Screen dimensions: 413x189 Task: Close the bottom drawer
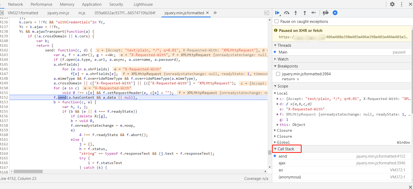[x=410, y=187]
